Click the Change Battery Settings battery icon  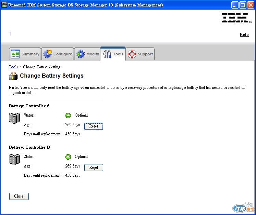[13, 76]
